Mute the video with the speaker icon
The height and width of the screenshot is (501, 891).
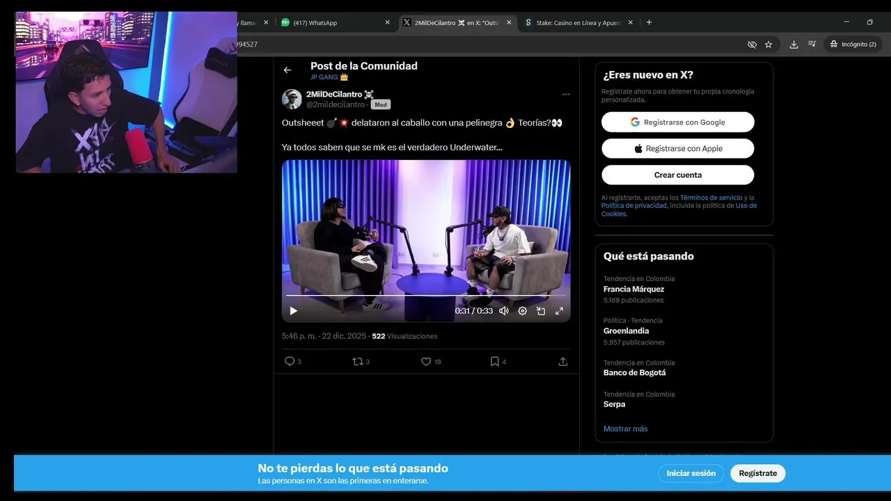click(504, 311)
